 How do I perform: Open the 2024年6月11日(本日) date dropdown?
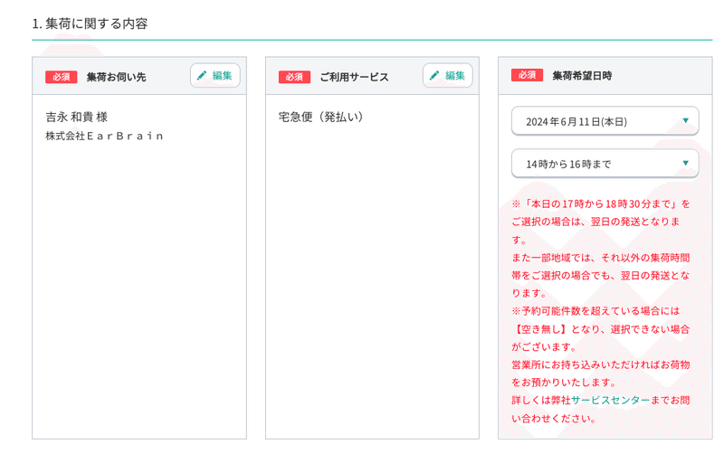(x=605, y=121)
